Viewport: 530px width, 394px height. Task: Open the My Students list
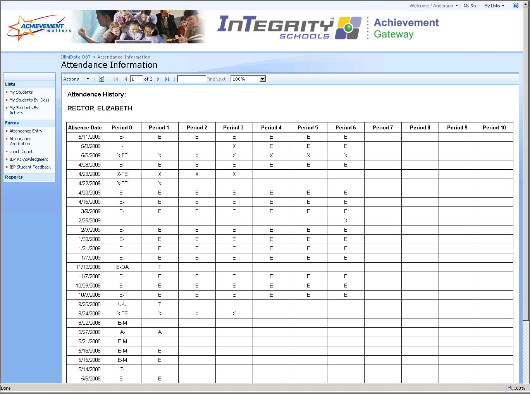pyautogui.click(x=21, y=92)
